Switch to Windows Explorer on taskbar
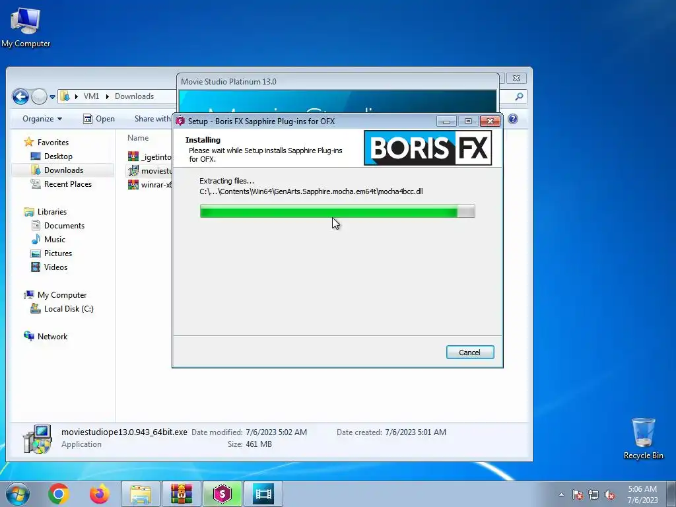The width and height of the screenshot is (676, 507). 141,494
